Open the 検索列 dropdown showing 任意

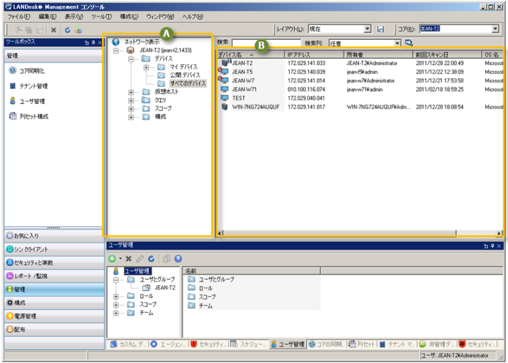pyautogui.click(x=398, y=43)
